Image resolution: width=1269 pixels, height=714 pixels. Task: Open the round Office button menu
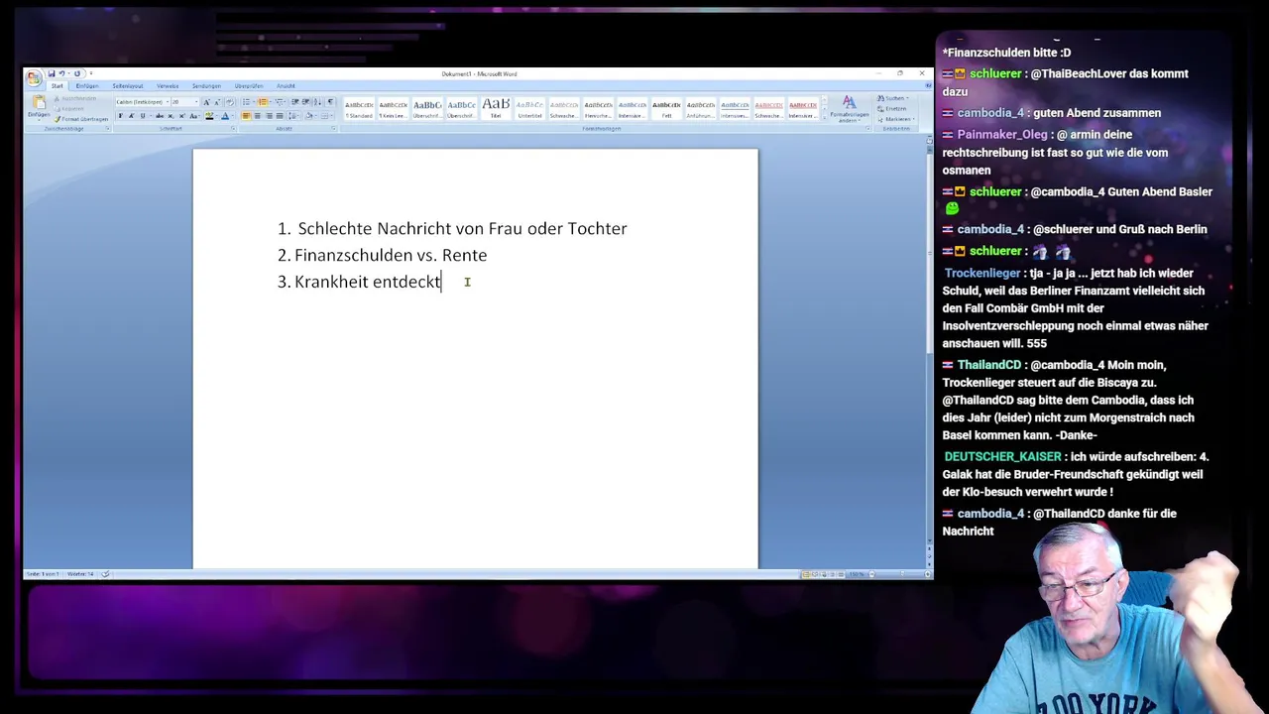[x=34, y=77]
